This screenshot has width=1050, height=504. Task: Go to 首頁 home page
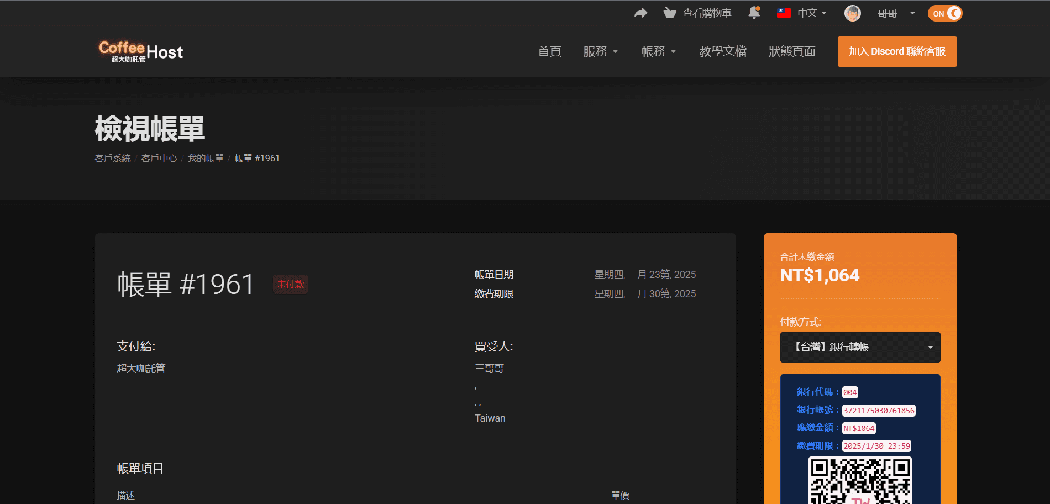click(x=549, y=51)
